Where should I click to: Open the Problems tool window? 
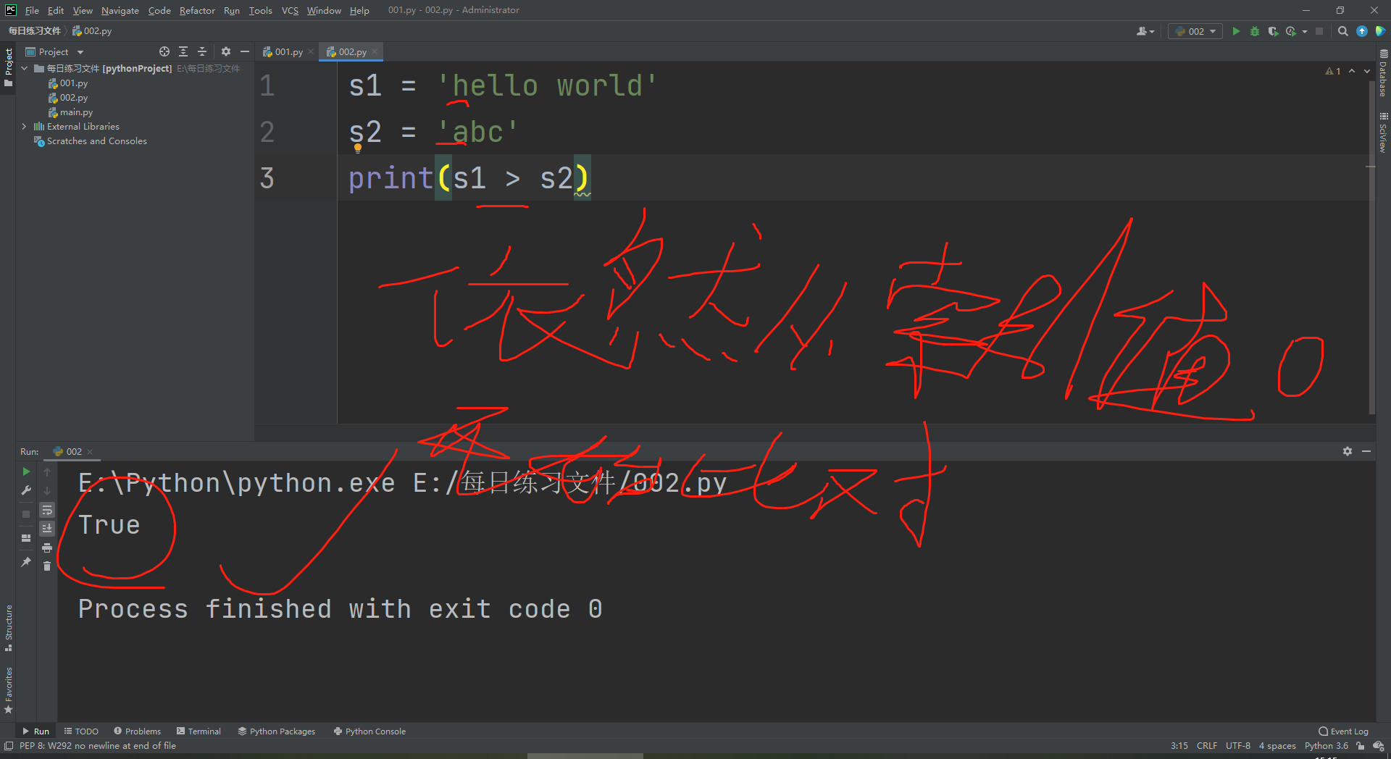[137, 731]
